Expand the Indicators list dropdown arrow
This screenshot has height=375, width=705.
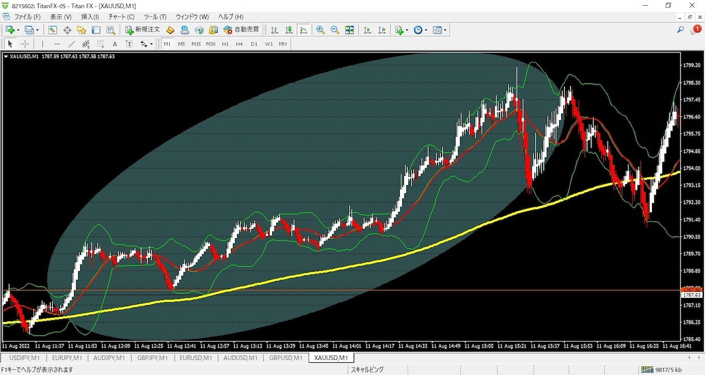[407, 30]
